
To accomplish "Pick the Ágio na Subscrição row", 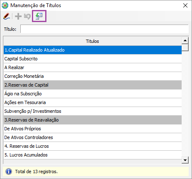I will point(92,94).
